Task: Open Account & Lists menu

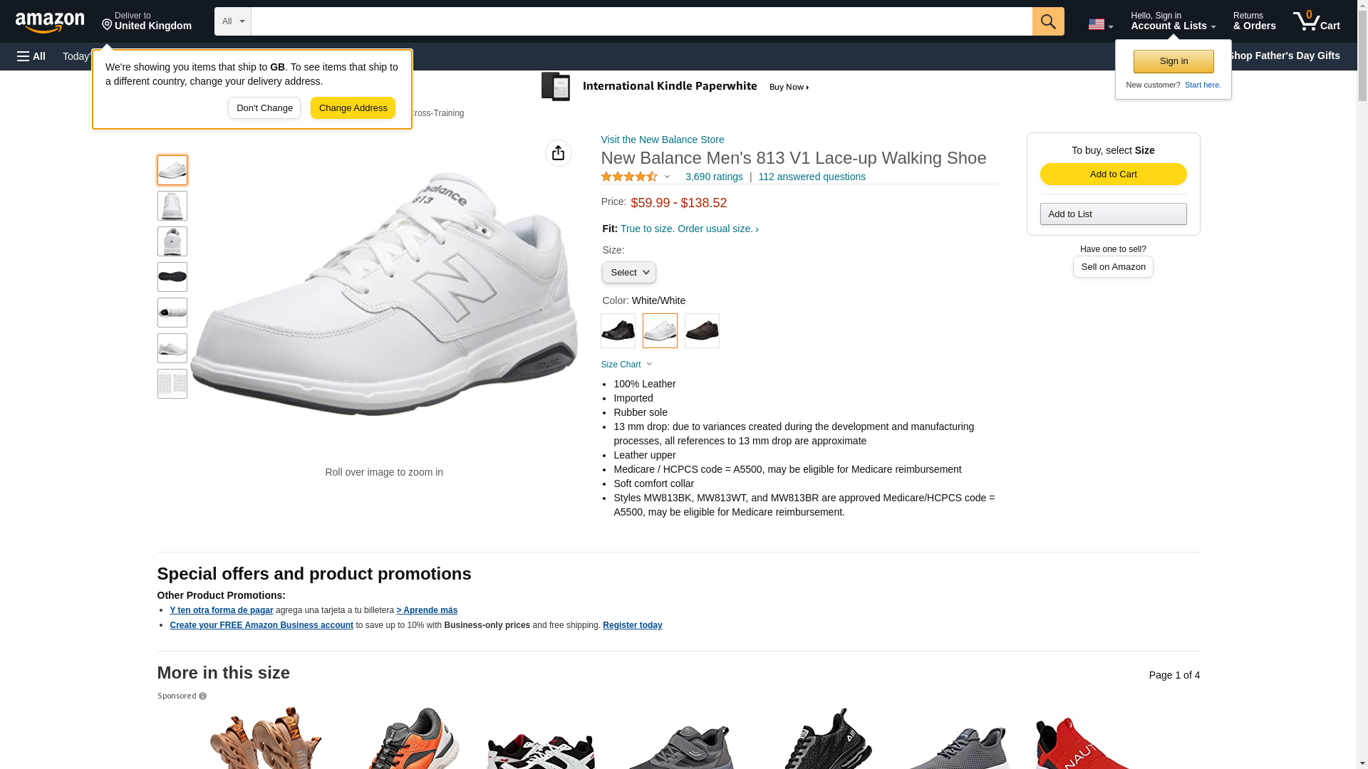Action: point(1173,21)
